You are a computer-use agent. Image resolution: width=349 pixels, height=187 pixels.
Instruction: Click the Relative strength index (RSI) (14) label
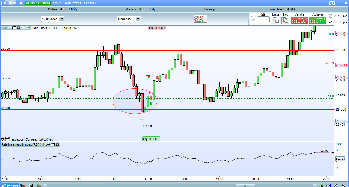tap(23, 144)
